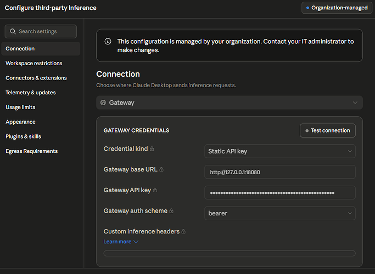The image size is (375, 274).
Task: Open the Static API key dropdown
Action: click(x=280, y=151)
